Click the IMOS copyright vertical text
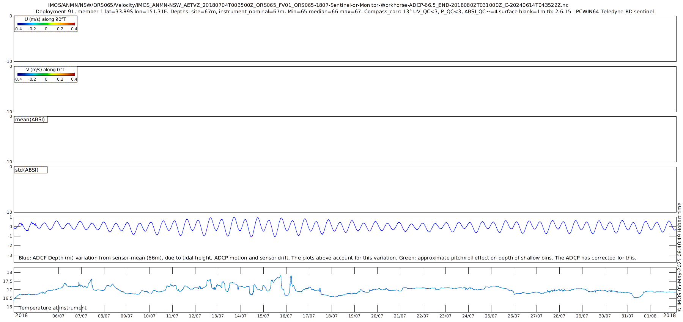Screen dimensions: 683x322 680,257
